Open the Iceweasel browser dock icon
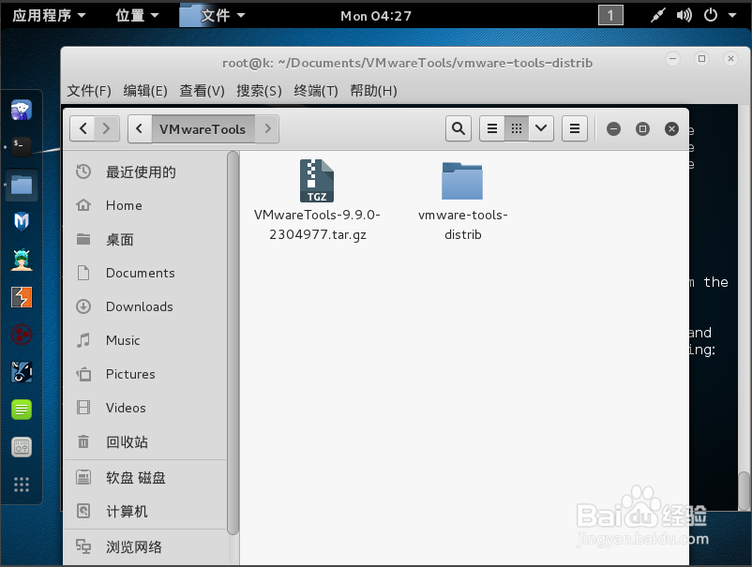 pyautogui.click(x=22, y=110)
